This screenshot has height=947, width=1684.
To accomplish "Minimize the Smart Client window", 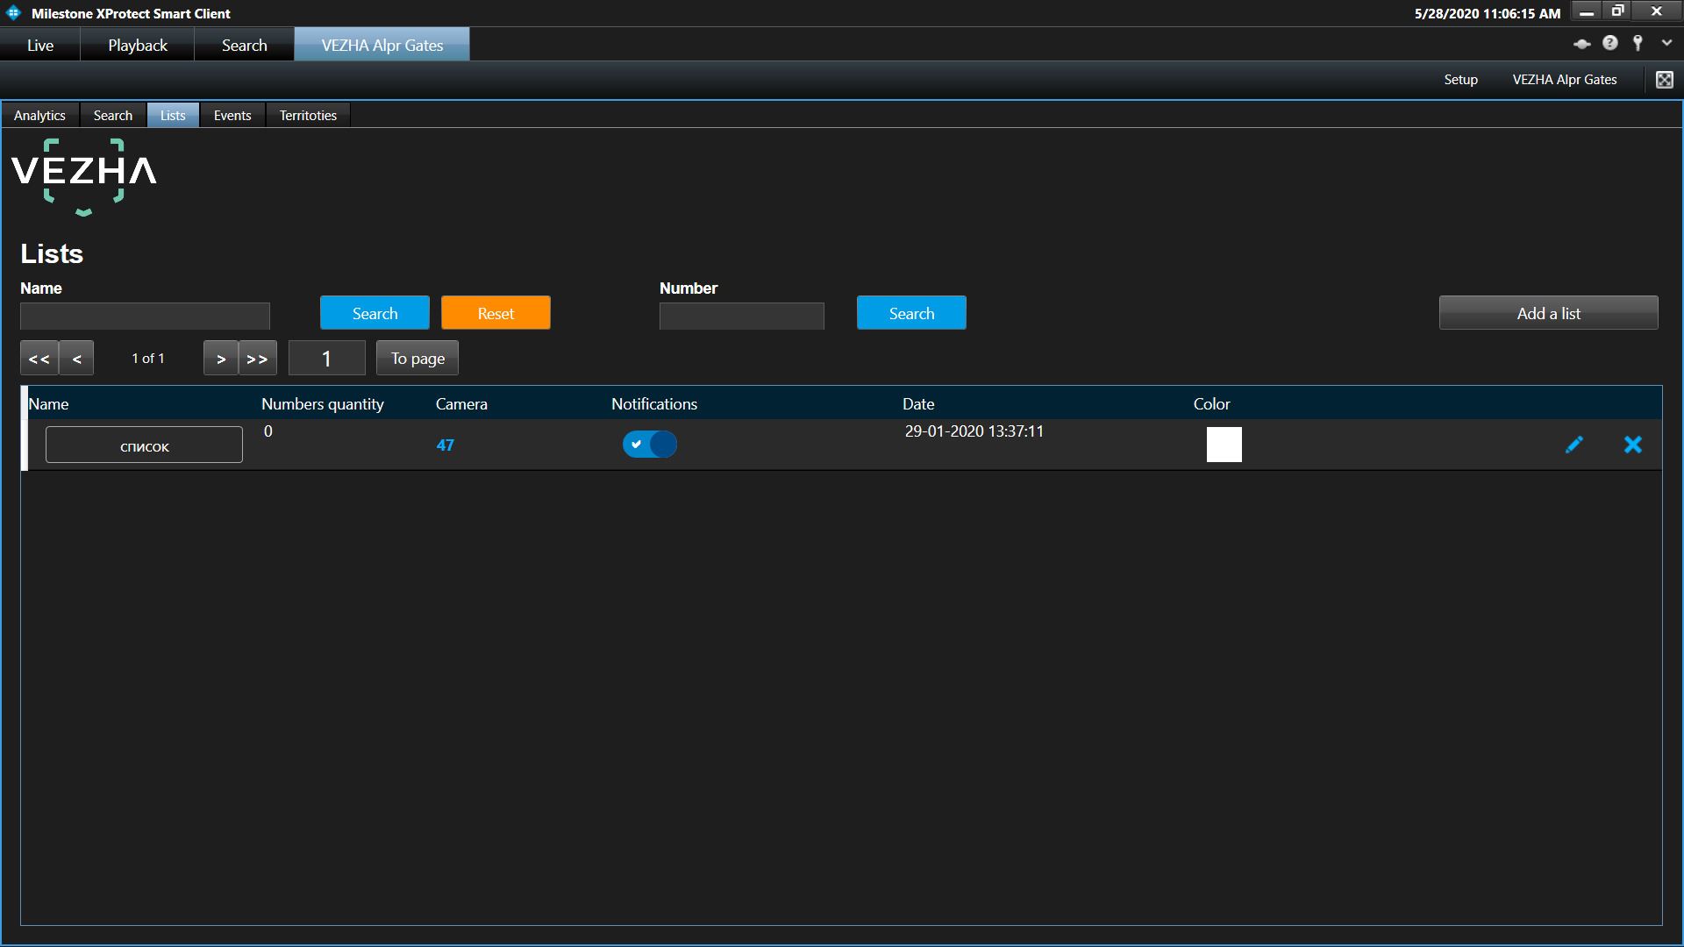I will tap(1587, 12).
